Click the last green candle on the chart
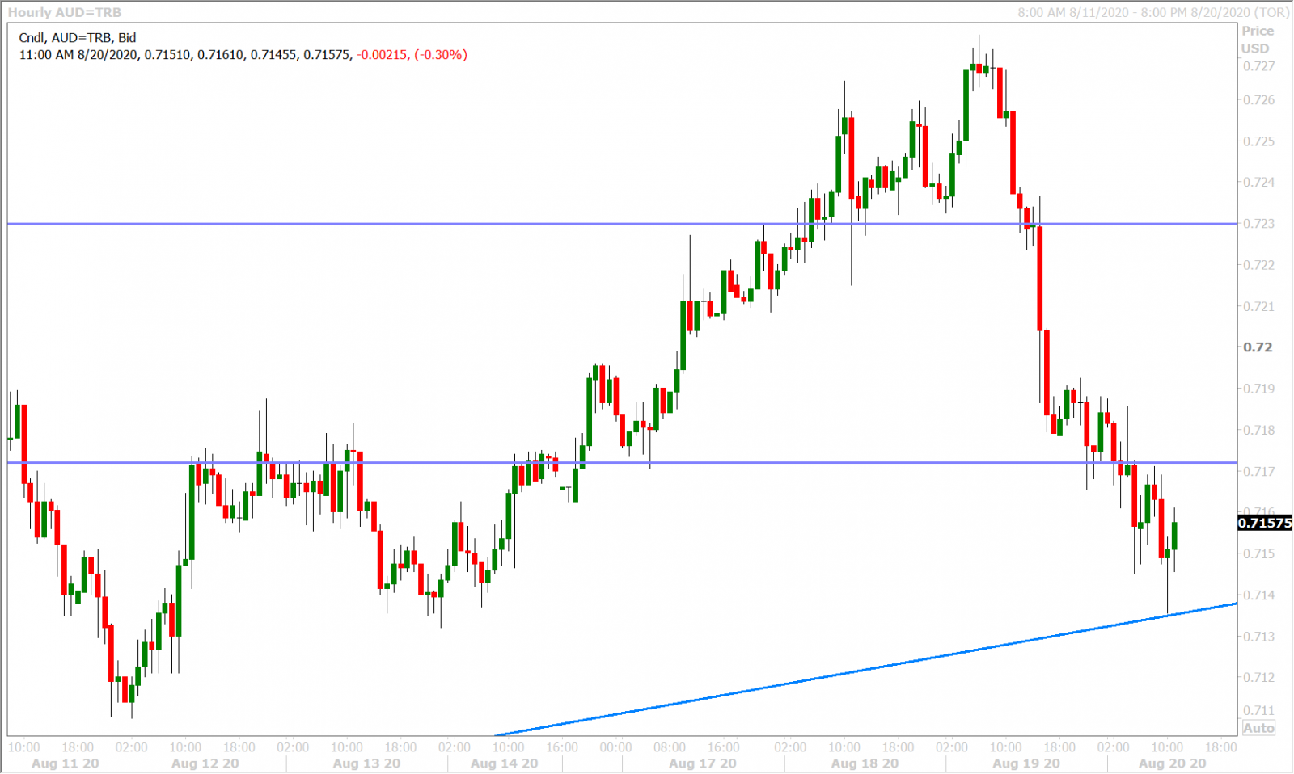1294x774 pixels. point(1173,536)
